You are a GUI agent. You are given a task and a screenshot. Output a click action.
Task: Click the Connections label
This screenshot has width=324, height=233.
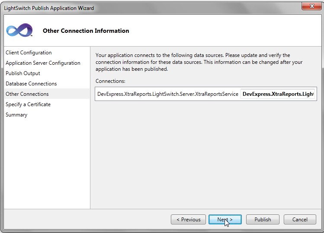point(110,81)
